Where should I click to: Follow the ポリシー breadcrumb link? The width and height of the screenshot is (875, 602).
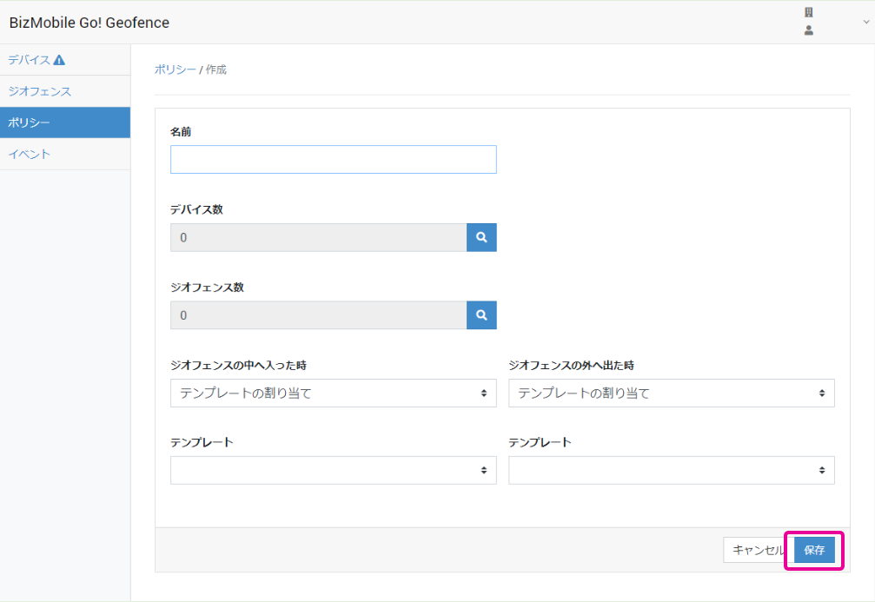click(175, 69)
